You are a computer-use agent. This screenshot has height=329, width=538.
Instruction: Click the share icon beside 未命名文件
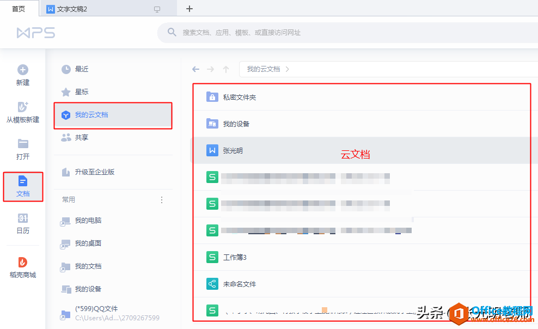[x=212, y=284]
